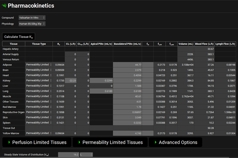Open the Spleen tissue type dropdown
The height and width of the screenshot is (158, 238).
pos(39,123)
